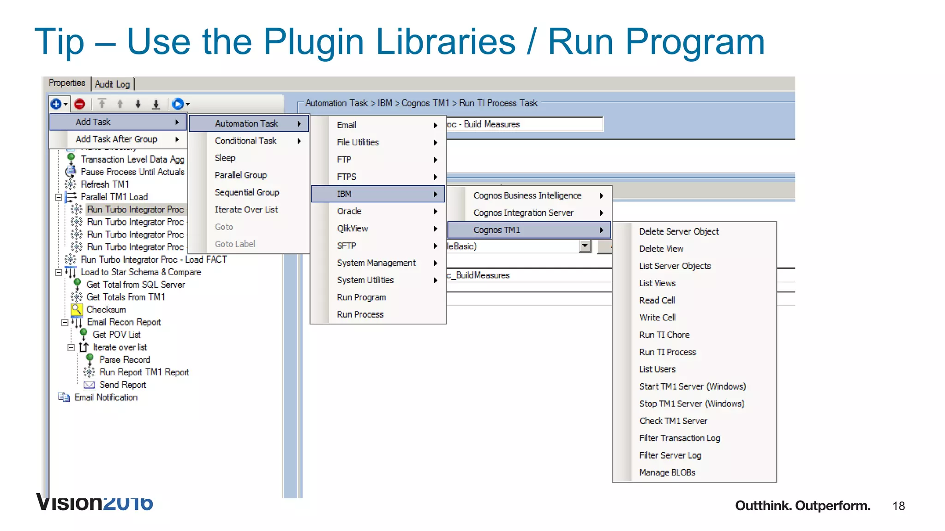Choose Filter Server Log
Image resolution: width=945 pixels, height=531 pixels.
694,455
